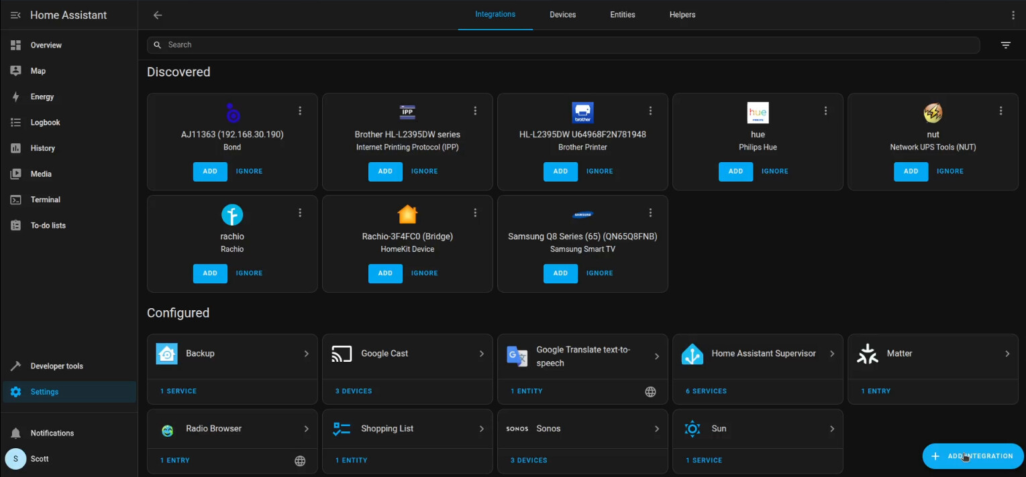Open the 6 Services link under Supervisor
This screenshot has width=1026, height=477.
[x=706, y=391]
